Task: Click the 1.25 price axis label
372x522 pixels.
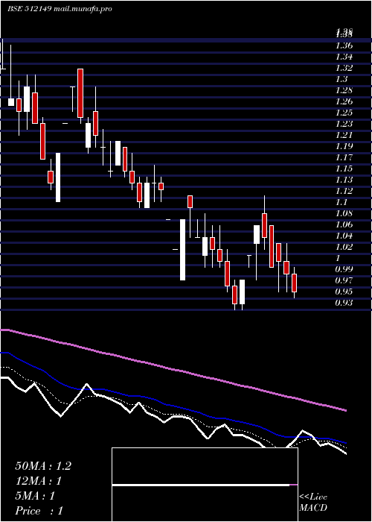Action: 344,113
